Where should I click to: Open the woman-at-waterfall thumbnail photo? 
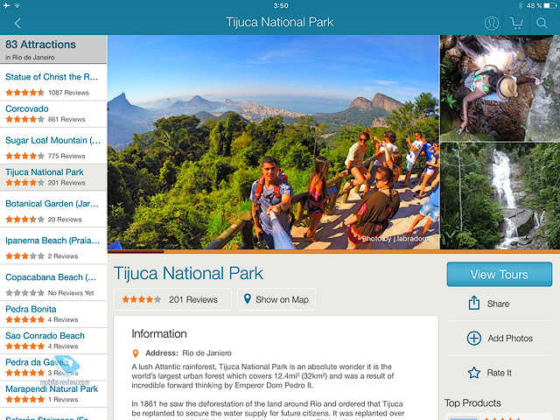click(x=500, y=88)
